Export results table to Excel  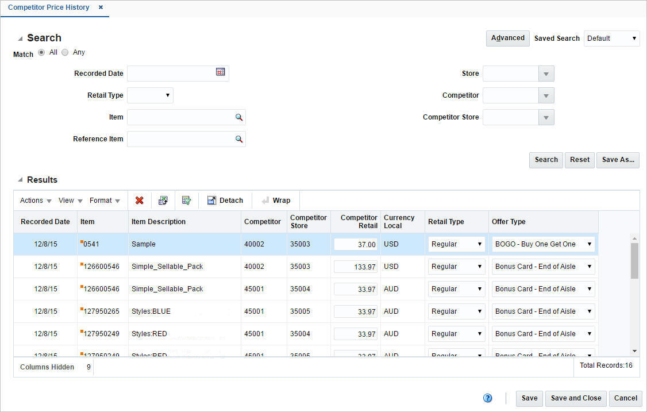pyautogui.click(x=163, y=200)
